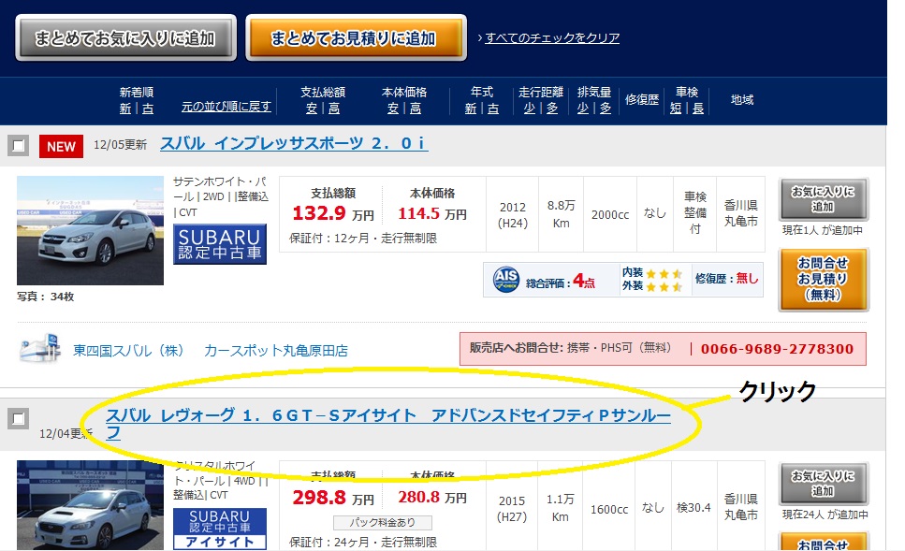Click the 280.8 万円 base price
Image resolution: width=905 pixels, height=551 pixels.
432,498
